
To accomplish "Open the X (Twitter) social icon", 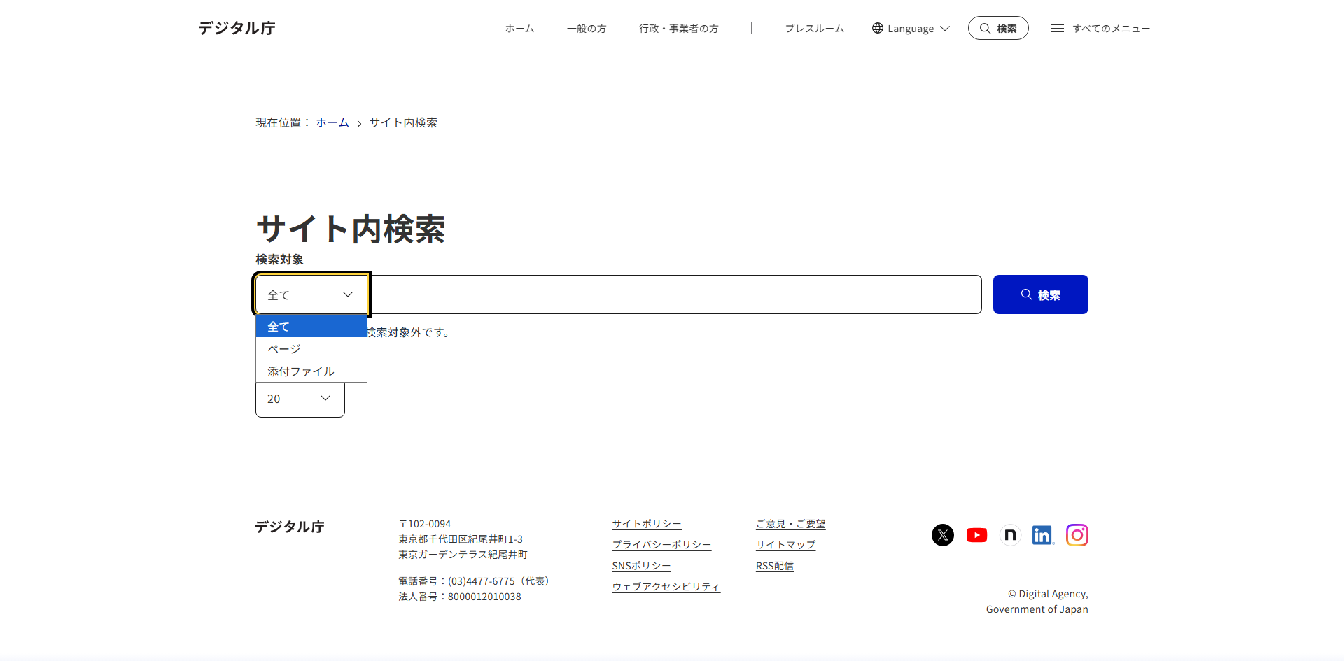I will [943, 535].
